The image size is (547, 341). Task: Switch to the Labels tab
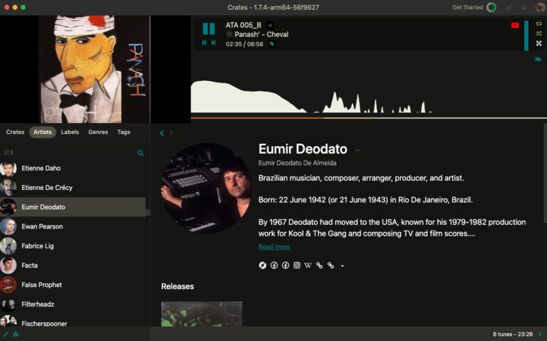click(70, 132)
